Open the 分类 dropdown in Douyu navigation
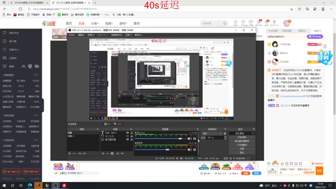The width and height of the screenshot is (336, 189). (x=95, y=24)
